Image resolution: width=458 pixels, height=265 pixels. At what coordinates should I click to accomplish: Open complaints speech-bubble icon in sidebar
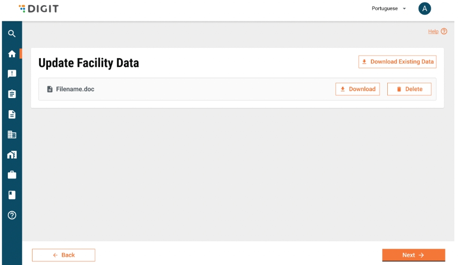(12, 74)
